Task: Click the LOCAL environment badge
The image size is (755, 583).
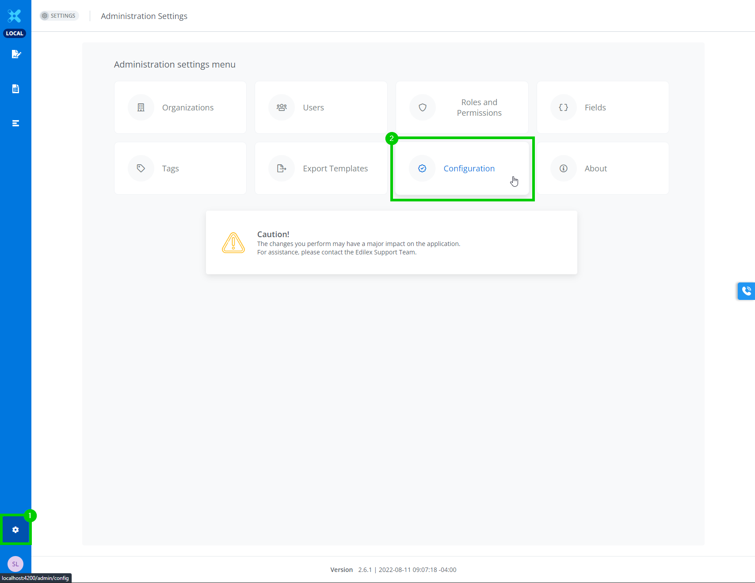Action: (15, 34)
